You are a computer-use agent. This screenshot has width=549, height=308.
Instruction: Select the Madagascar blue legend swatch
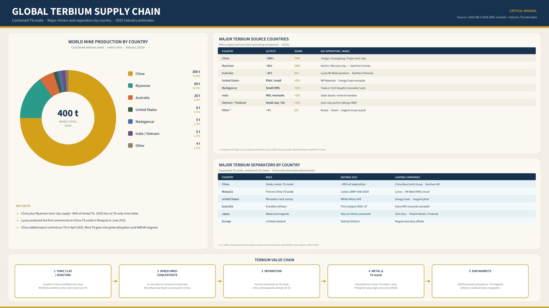pos(130,121)
